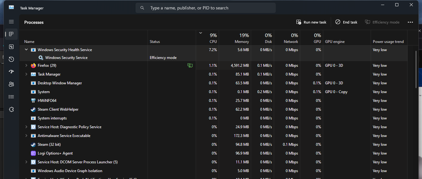
Task: Open the Startup apps page icon
Action: pos(11,72)
